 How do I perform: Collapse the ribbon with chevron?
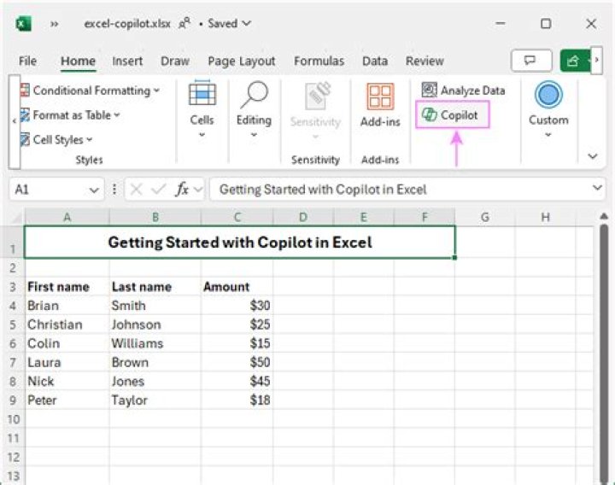pos(593,156)
